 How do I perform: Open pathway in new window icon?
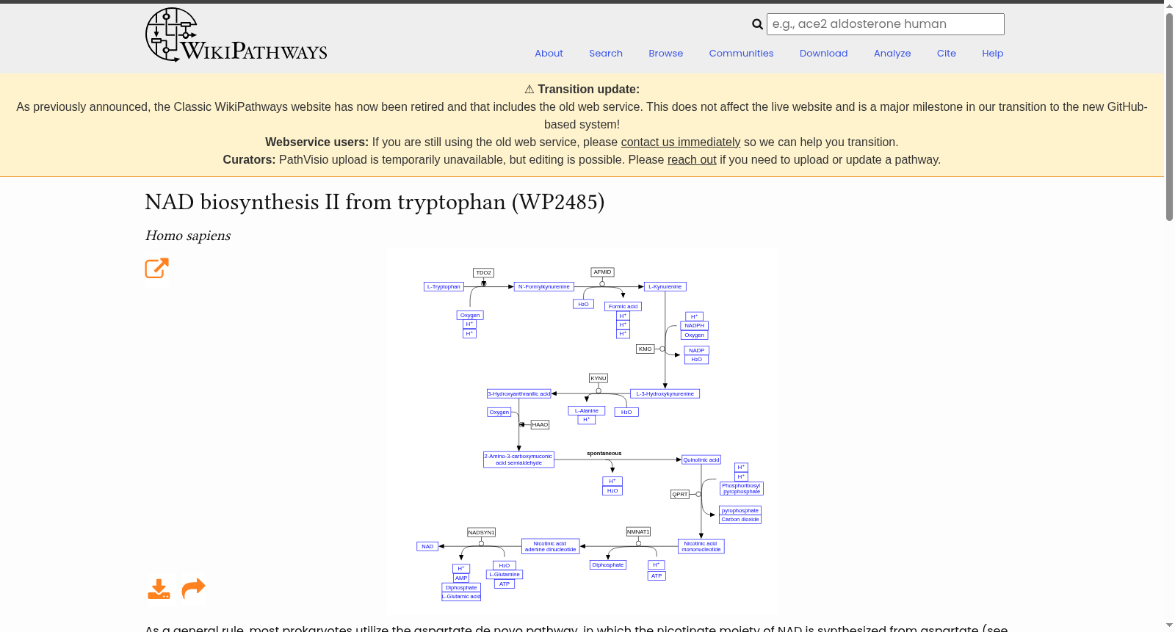click(x=157, y=268)
